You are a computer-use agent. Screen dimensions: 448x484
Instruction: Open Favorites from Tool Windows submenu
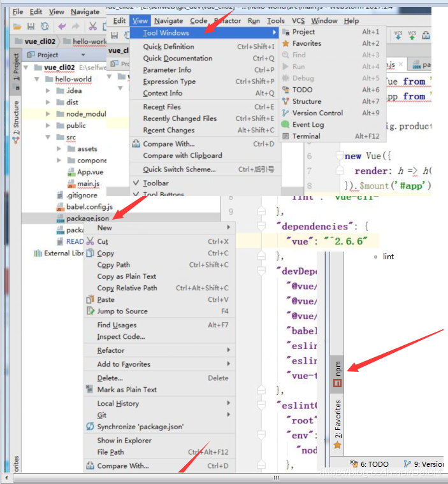(333, 43)
